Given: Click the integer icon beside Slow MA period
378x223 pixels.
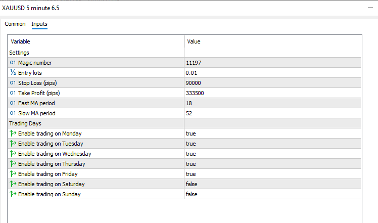Looking at the screenshot, I should (x=13, y=113).
